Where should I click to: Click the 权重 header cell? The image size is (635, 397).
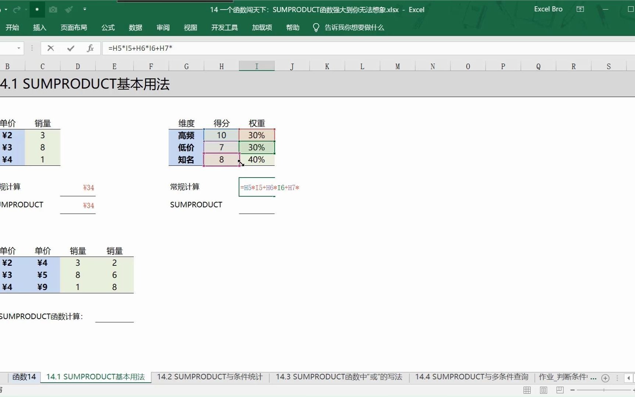pos(256,123)
